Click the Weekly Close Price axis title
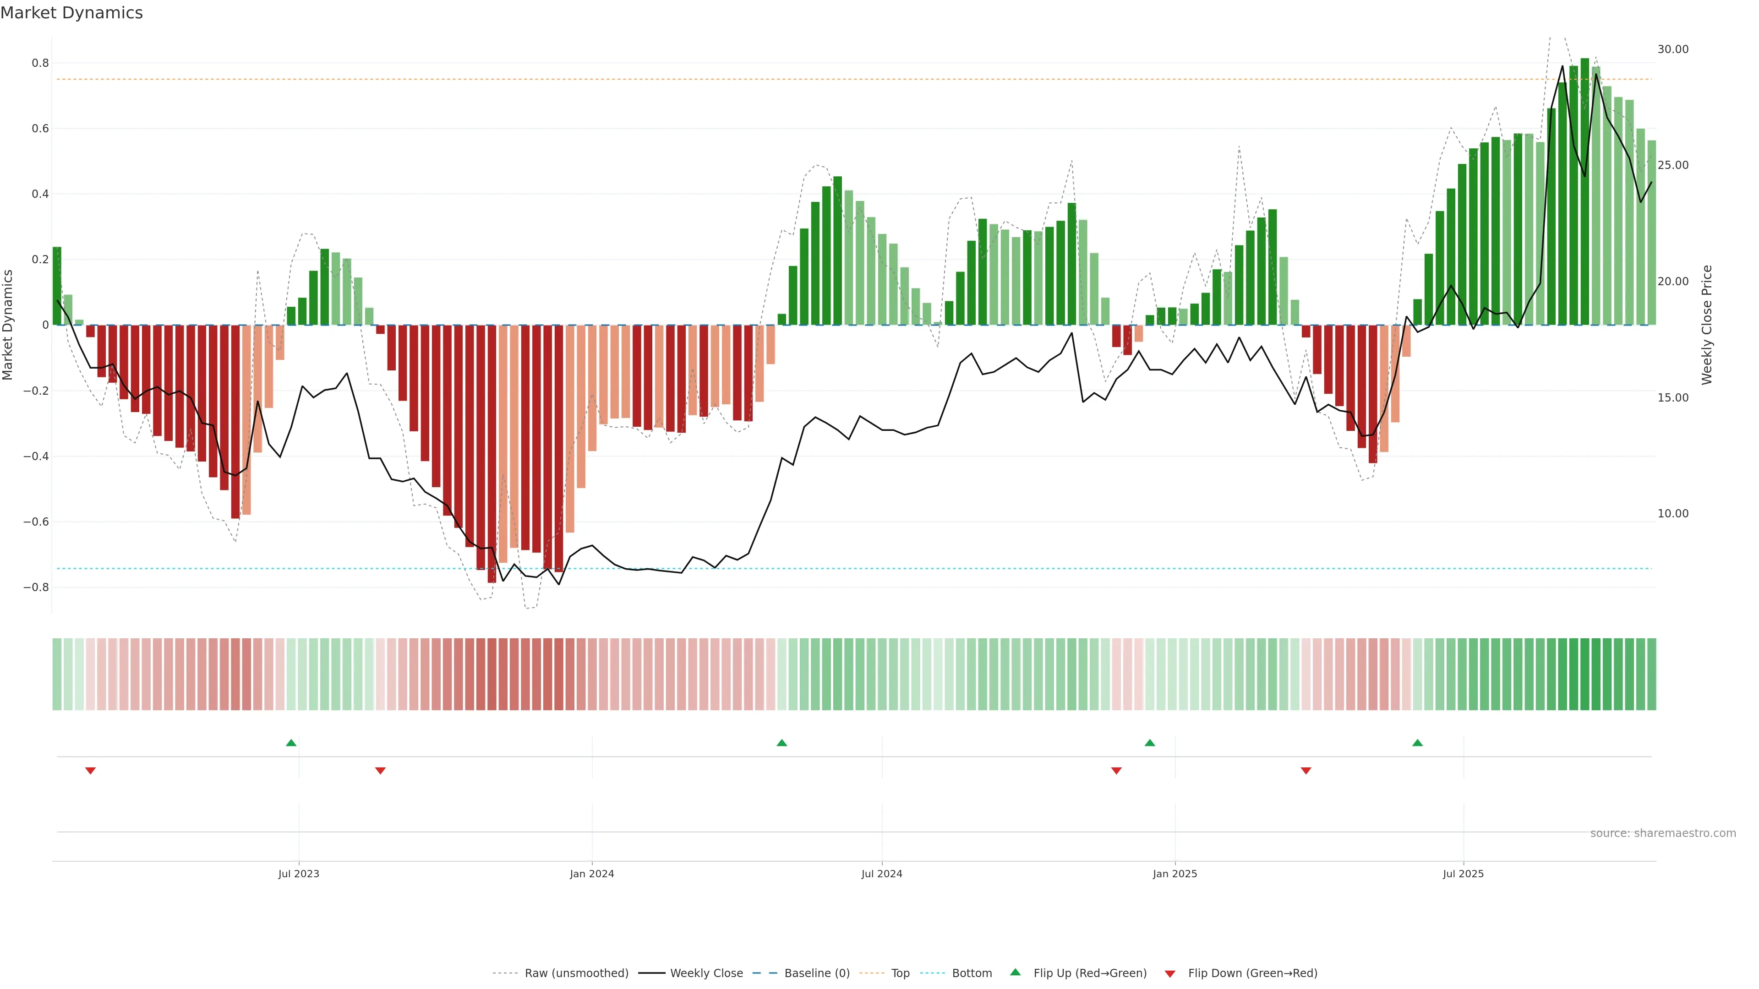Screen dimensions: 1759x989 pos(1707,325)
